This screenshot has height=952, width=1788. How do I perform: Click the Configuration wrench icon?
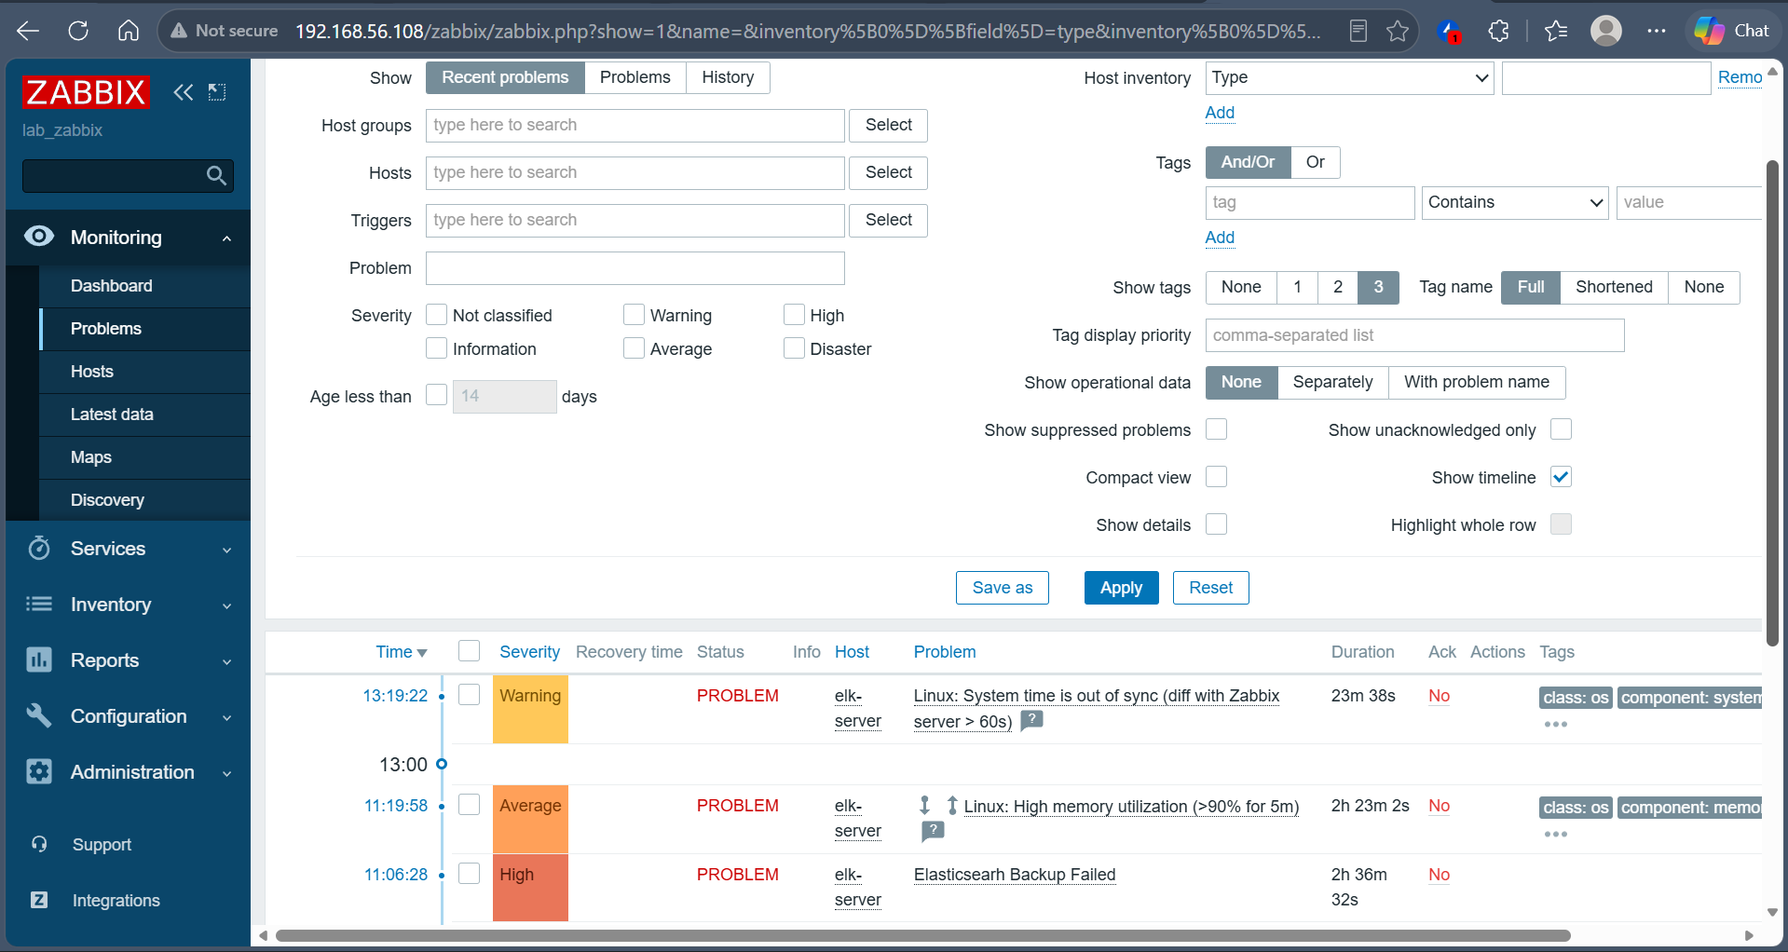(x=38, y=715)
